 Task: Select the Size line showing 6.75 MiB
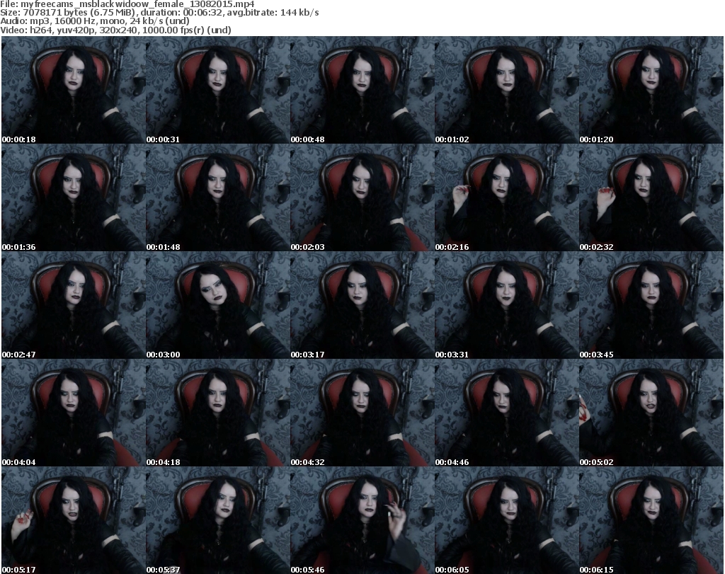pyautogui.click(x=159, y=13)
